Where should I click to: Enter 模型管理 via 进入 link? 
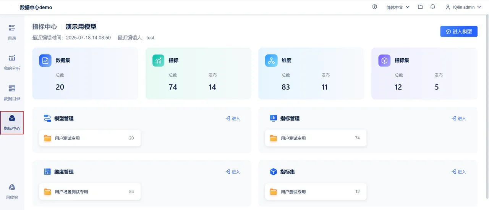[233, 119]
